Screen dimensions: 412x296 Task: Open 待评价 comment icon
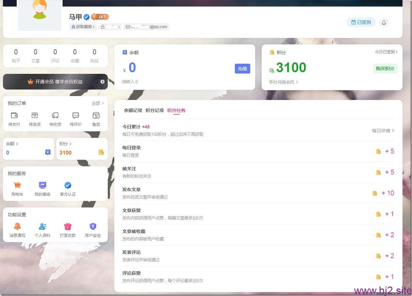76,115
